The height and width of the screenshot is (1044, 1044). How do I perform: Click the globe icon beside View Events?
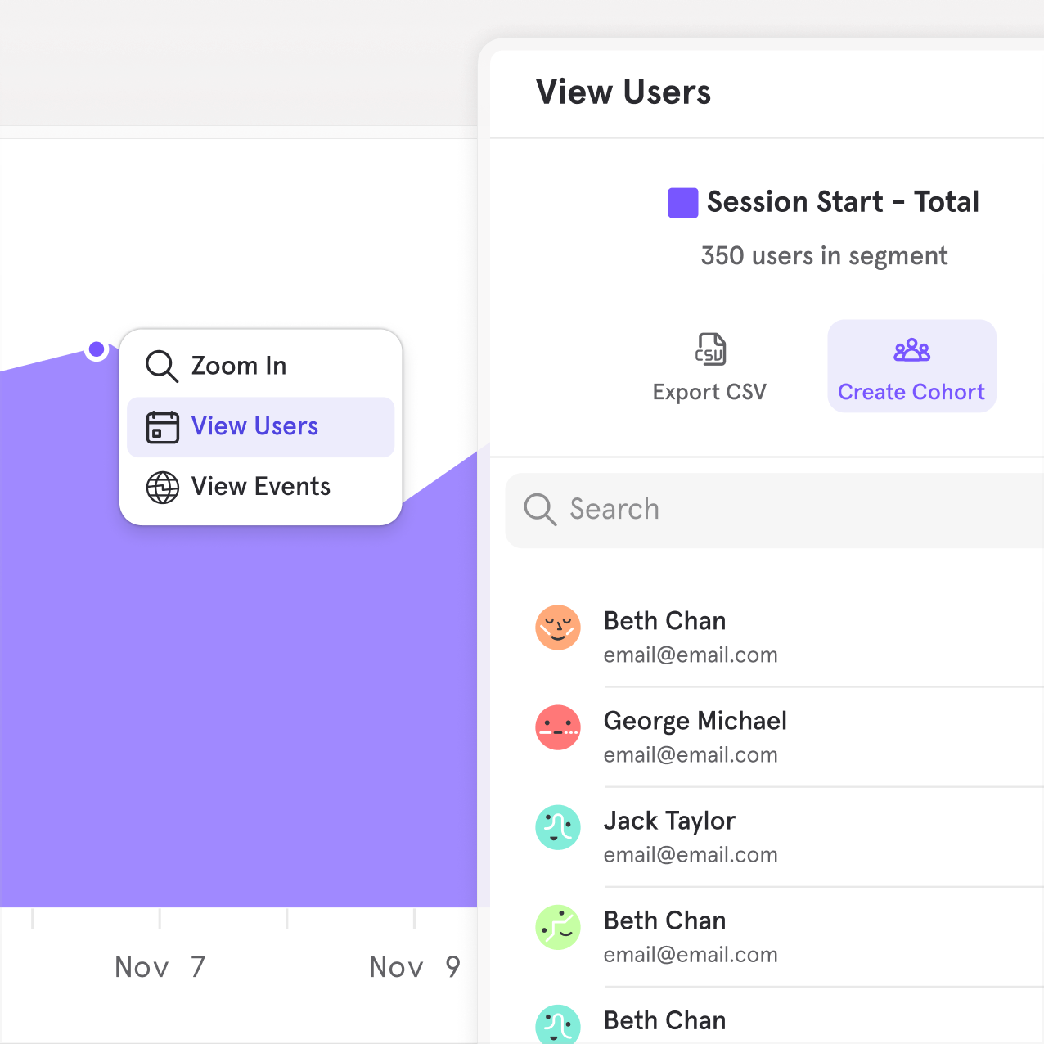click(x=162, y=488)
